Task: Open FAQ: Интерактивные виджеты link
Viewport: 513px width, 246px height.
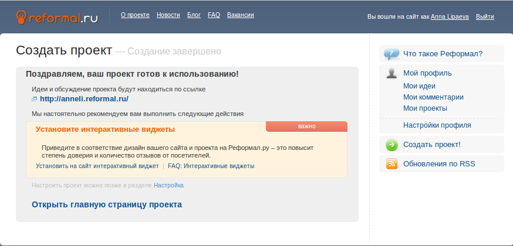Action: (x=211, y=166)
